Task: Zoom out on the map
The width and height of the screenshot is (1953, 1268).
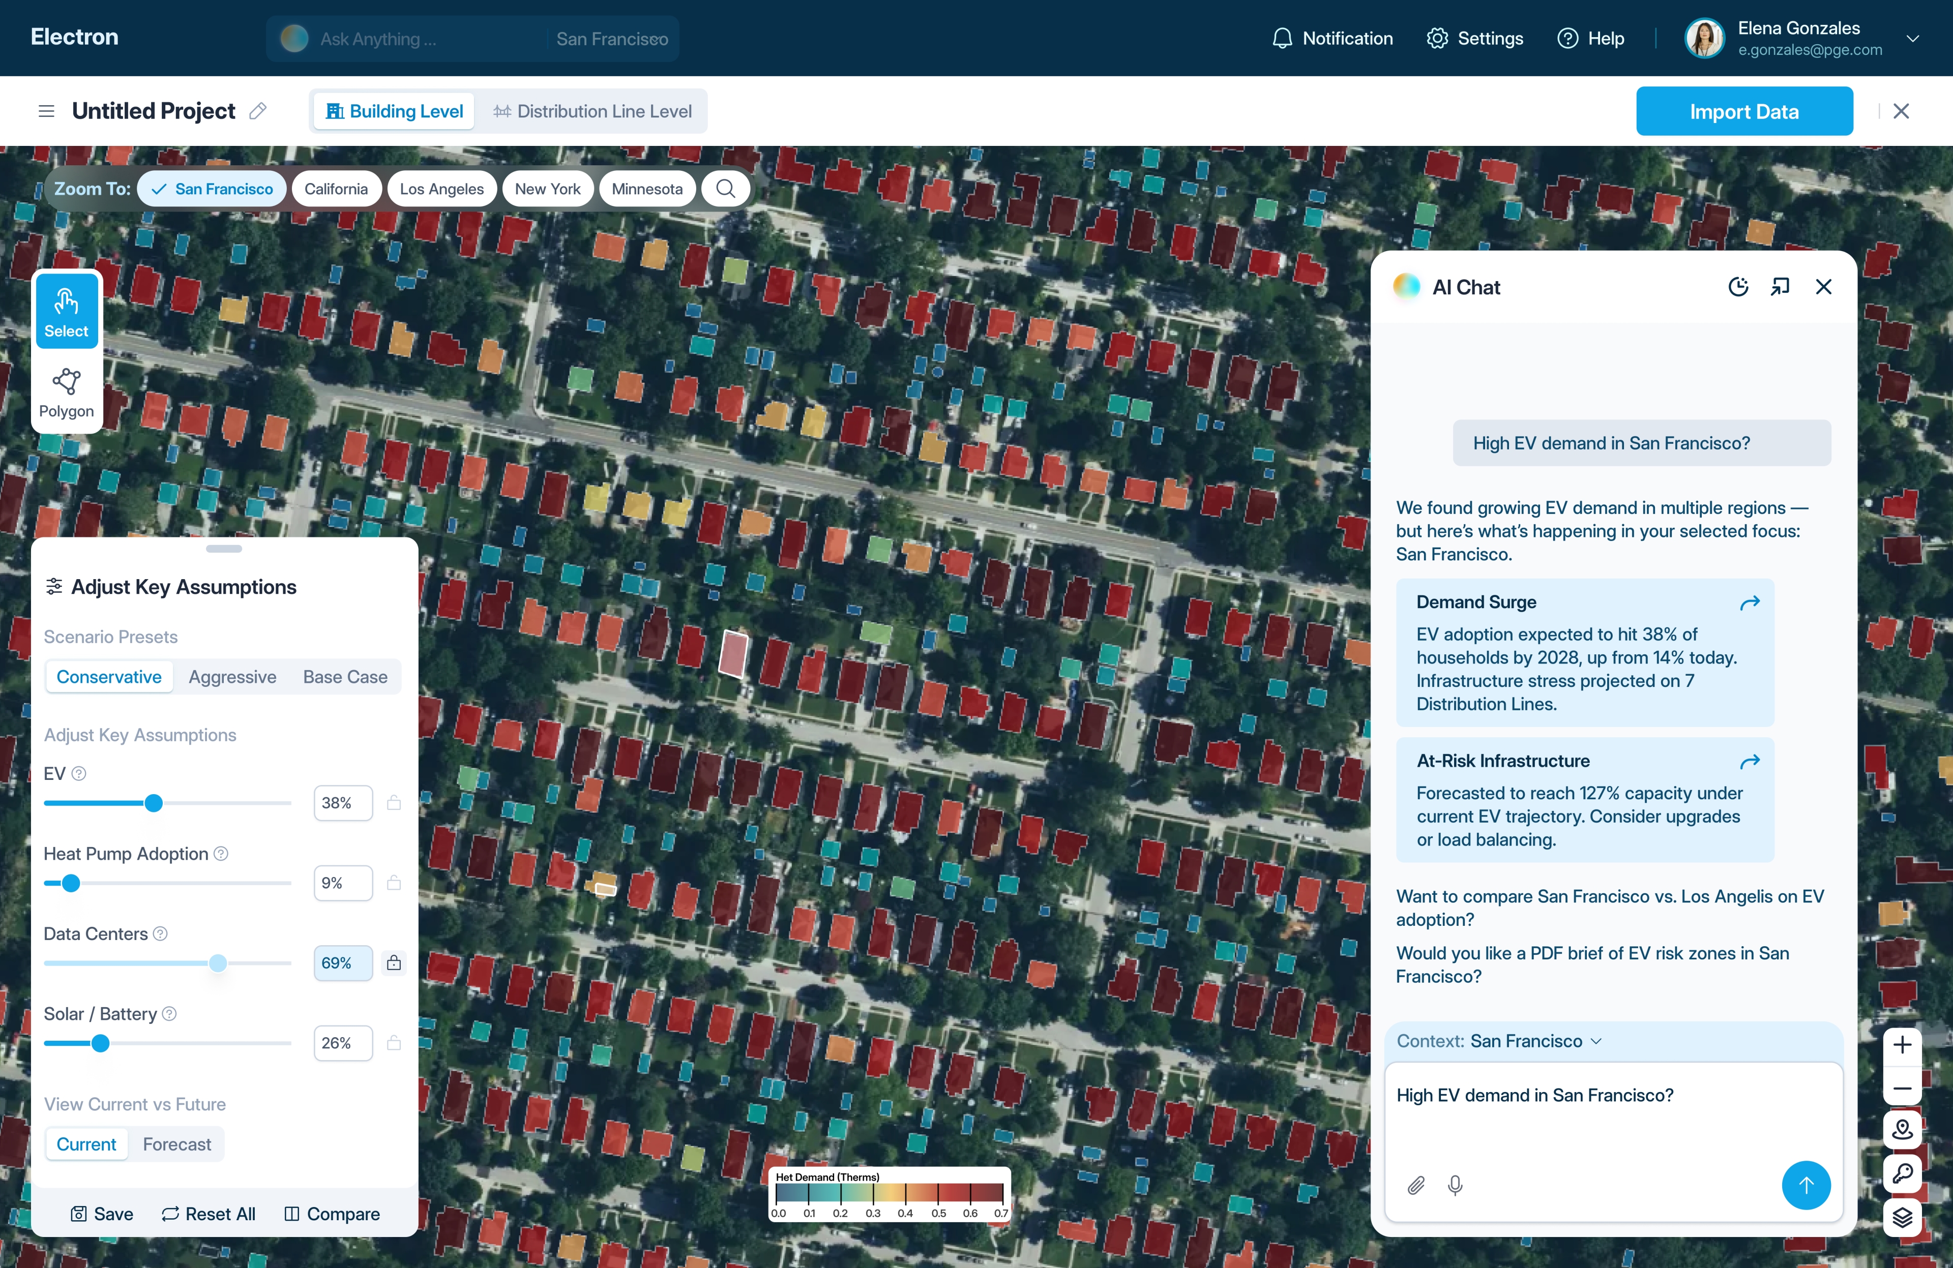Action: coord(1902,1089)
